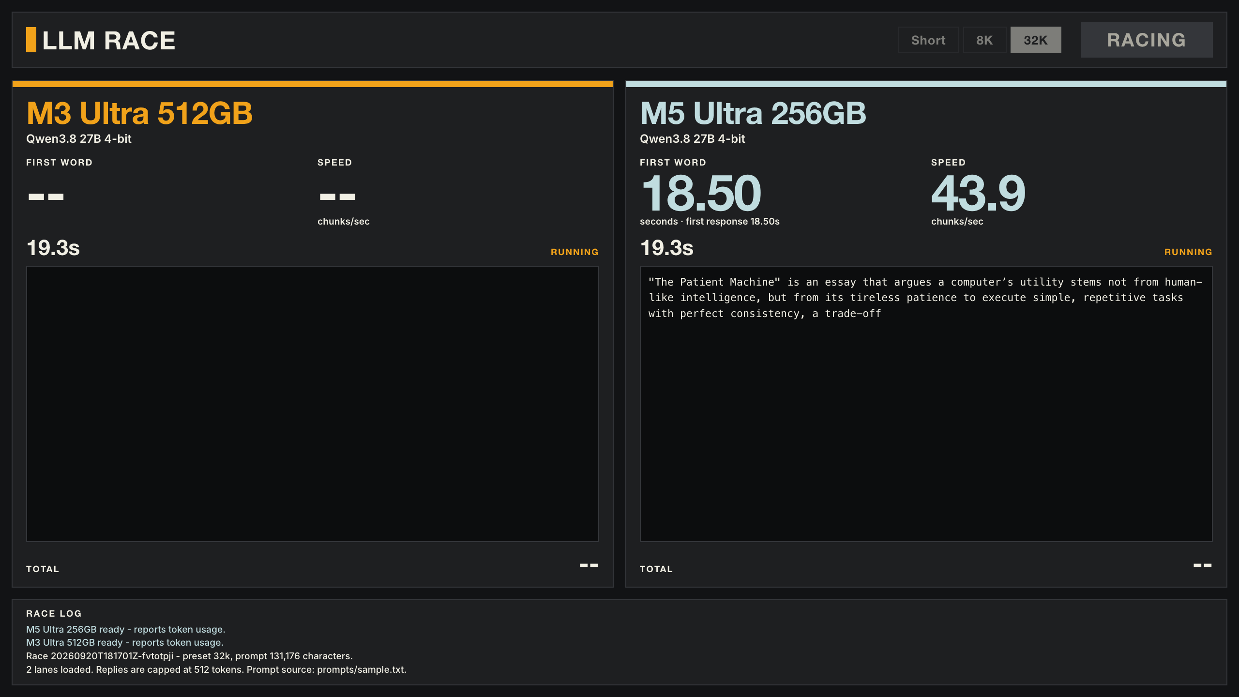This screenshot has width=1239, height=697.
Task: Select the 8K prompt preset
Action: tap(984, 40)
